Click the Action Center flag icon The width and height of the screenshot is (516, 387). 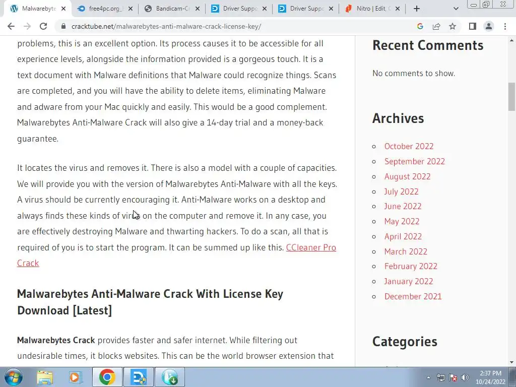pos(453,377)
